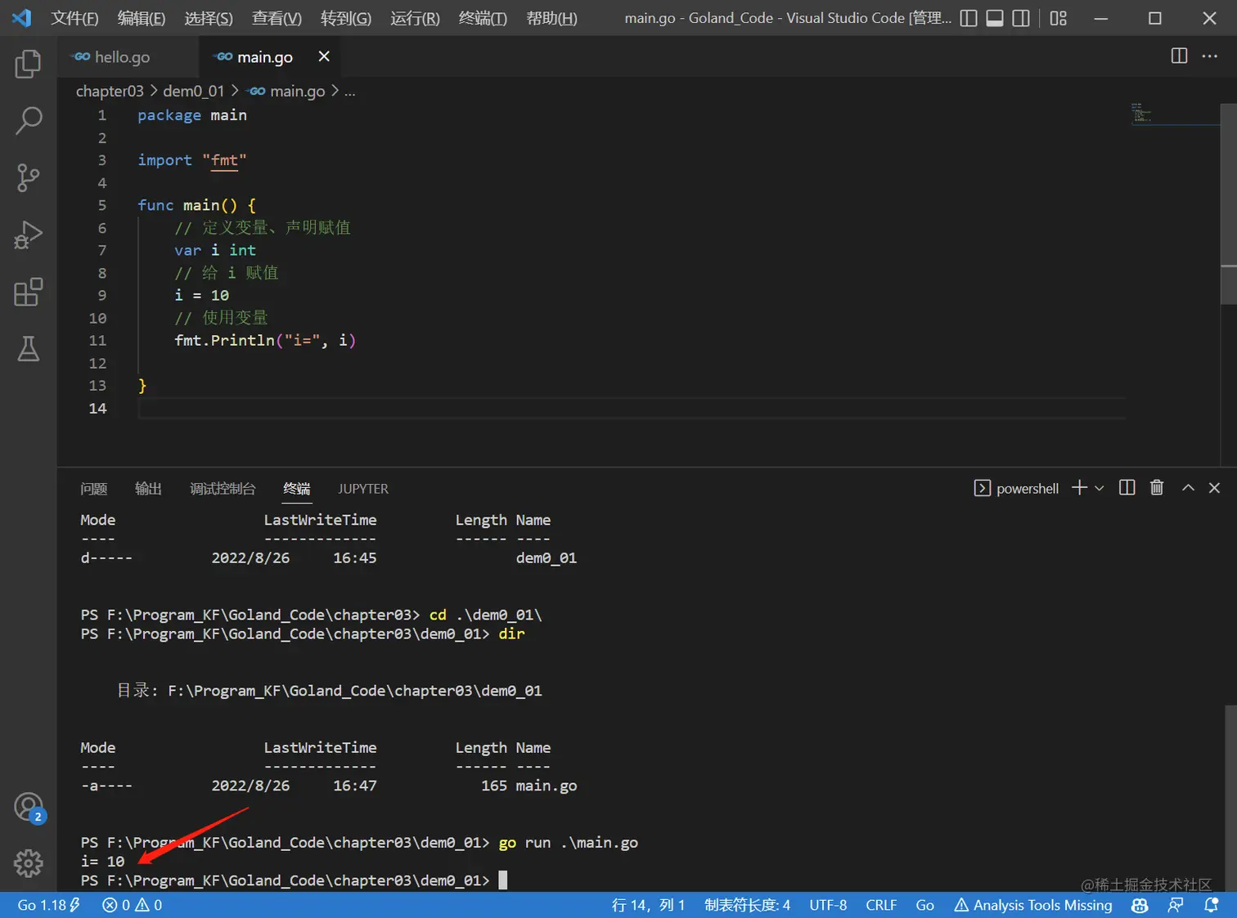Click the breadcrumb ellipsis symbol segment

click(349, 91)
